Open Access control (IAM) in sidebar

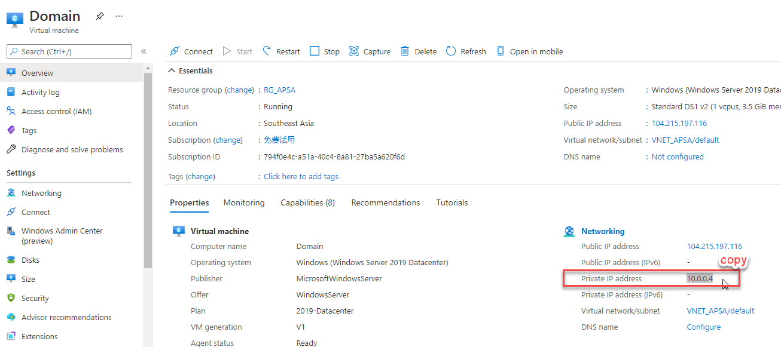click(x=56, y=111)
